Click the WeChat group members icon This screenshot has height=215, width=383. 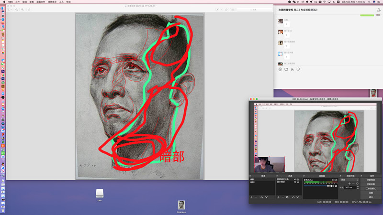tap(379, 10)
